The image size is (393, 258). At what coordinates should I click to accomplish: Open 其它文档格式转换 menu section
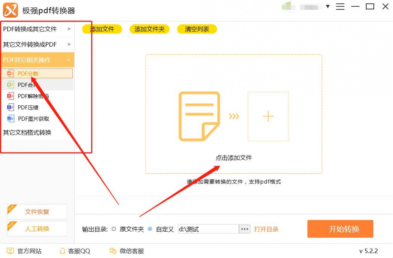pos(38,132)
